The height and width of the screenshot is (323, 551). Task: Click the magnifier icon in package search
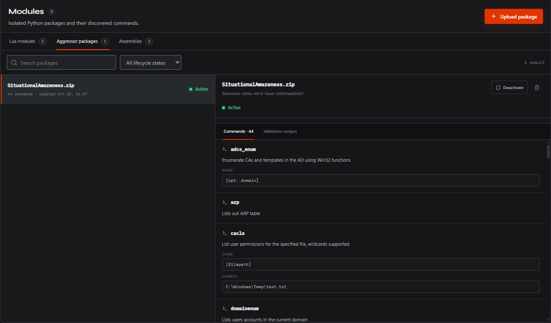14,63
